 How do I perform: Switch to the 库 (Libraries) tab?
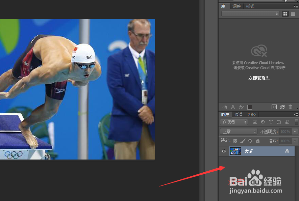point(223,6)
